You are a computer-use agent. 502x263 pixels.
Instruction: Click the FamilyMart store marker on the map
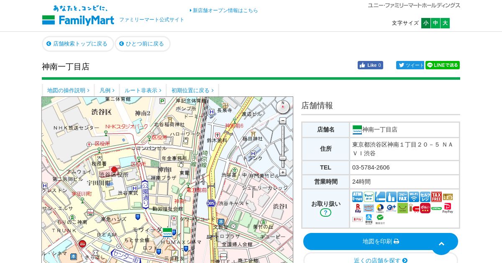pyautogui.click(x=167, y=233)
